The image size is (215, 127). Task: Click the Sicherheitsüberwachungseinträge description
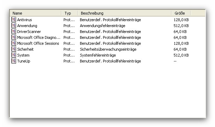pyautogui.click(x=108, y=49)
